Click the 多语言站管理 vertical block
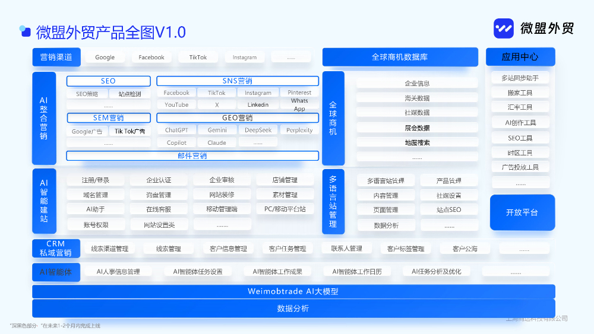594x334 pixels. (x=333, y=202)
